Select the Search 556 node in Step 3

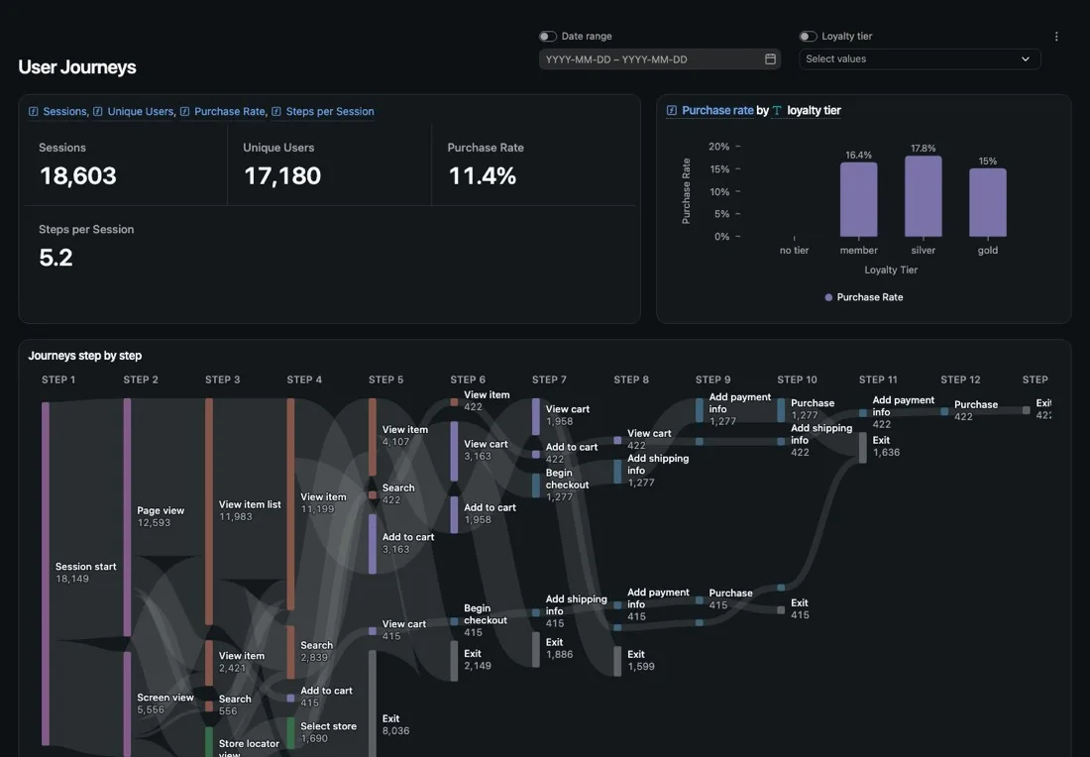[x=209, y=706]
